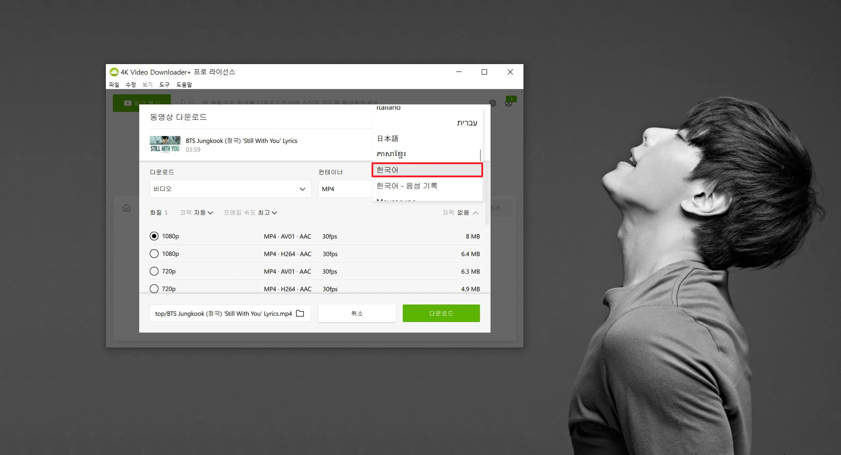This screenshot has width=841, height=455.
Task: Choose the Khmer subtitle option
Action: 427,154
